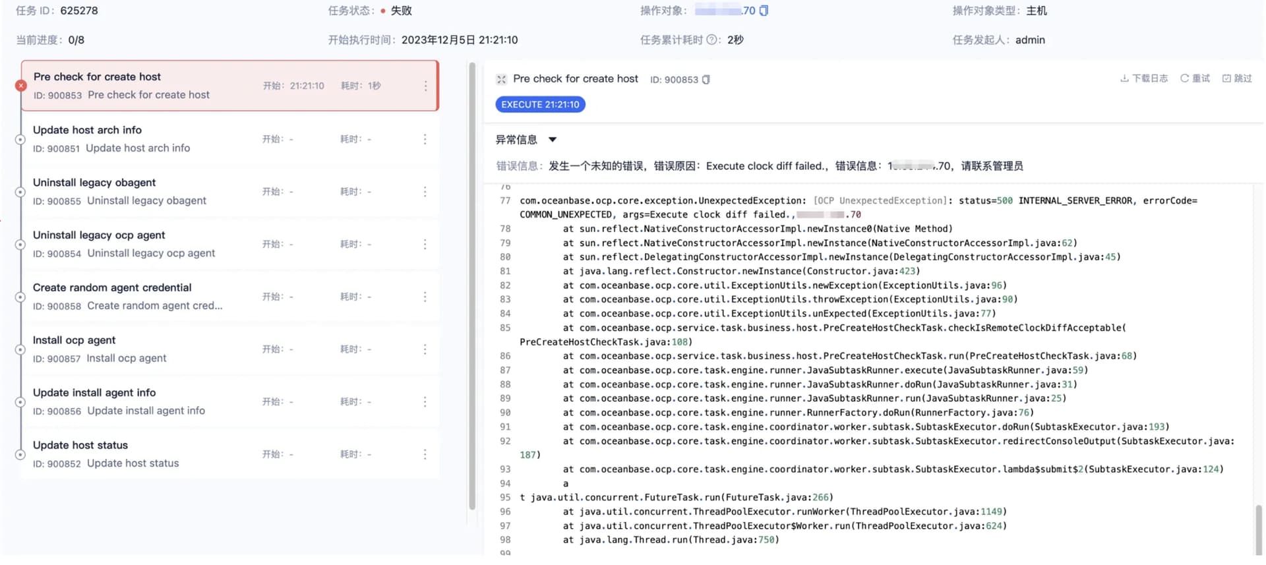Click 重试 to retry the subtask

[1195, 78]
